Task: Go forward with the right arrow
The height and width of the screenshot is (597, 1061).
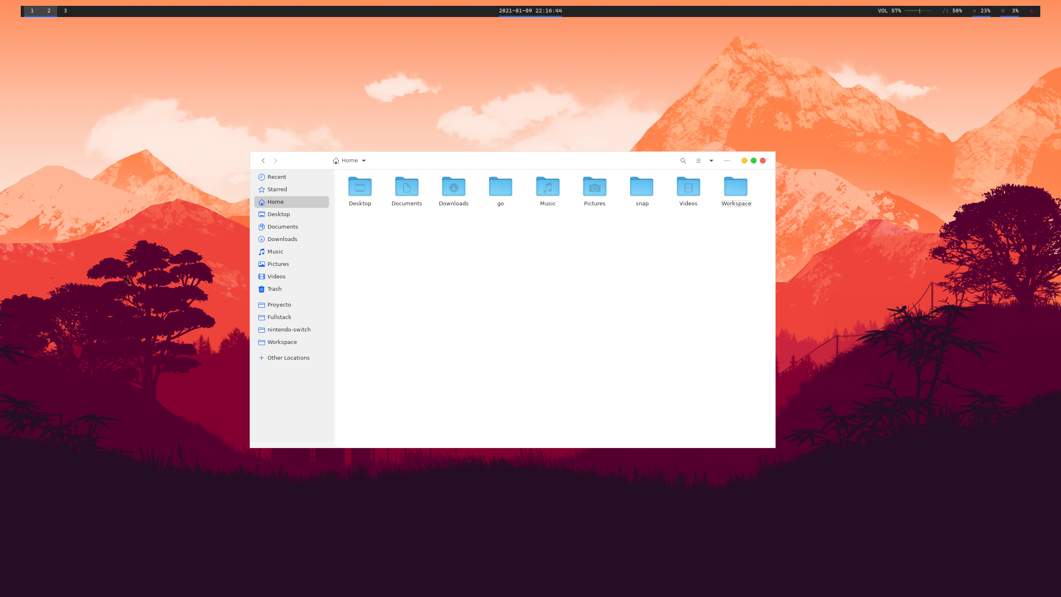Action: (275, 161)
